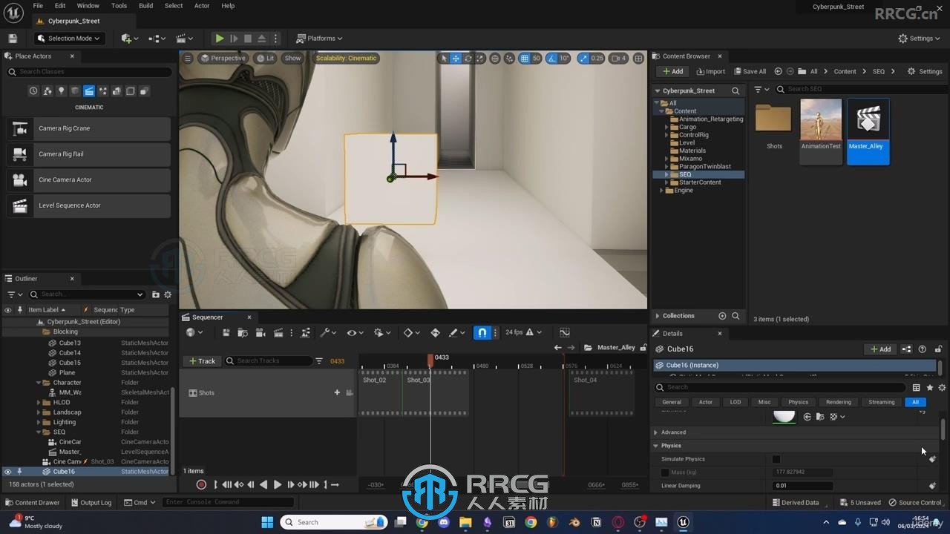
Task: Select the Lights bulb category in Place Actors
Action: (x=61, y=91)
